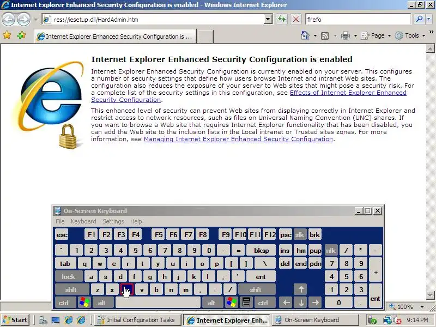Click the left arrow key on the keyboard
This screenshot has width=436, height=327.
coord(286,302)
